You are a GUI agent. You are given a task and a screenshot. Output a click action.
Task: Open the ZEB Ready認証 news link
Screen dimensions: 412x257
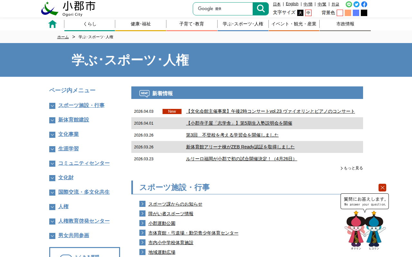pyautogui.click(x=240, y=147)
